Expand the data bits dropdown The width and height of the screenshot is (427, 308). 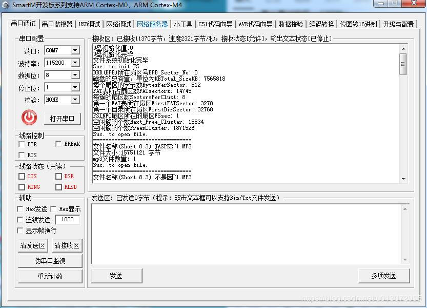click(75, 75)
